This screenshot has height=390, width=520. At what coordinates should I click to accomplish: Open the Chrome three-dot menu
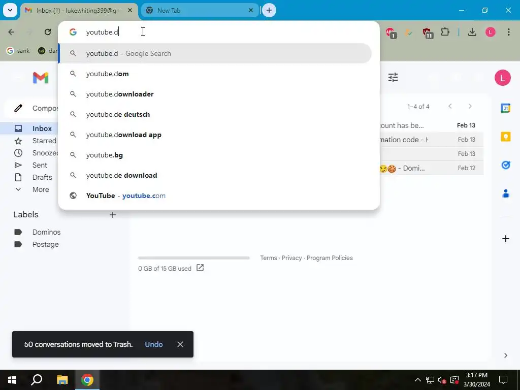point(509,32)
